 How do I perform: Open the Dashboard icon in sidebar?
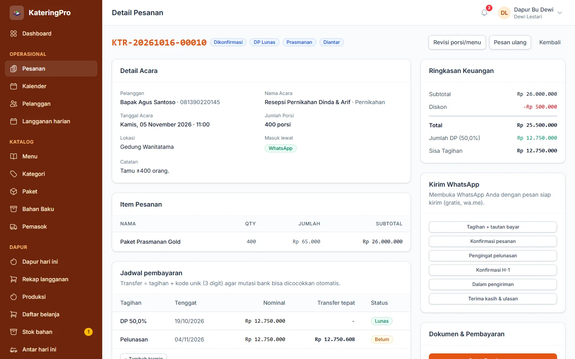click(14, 34)
